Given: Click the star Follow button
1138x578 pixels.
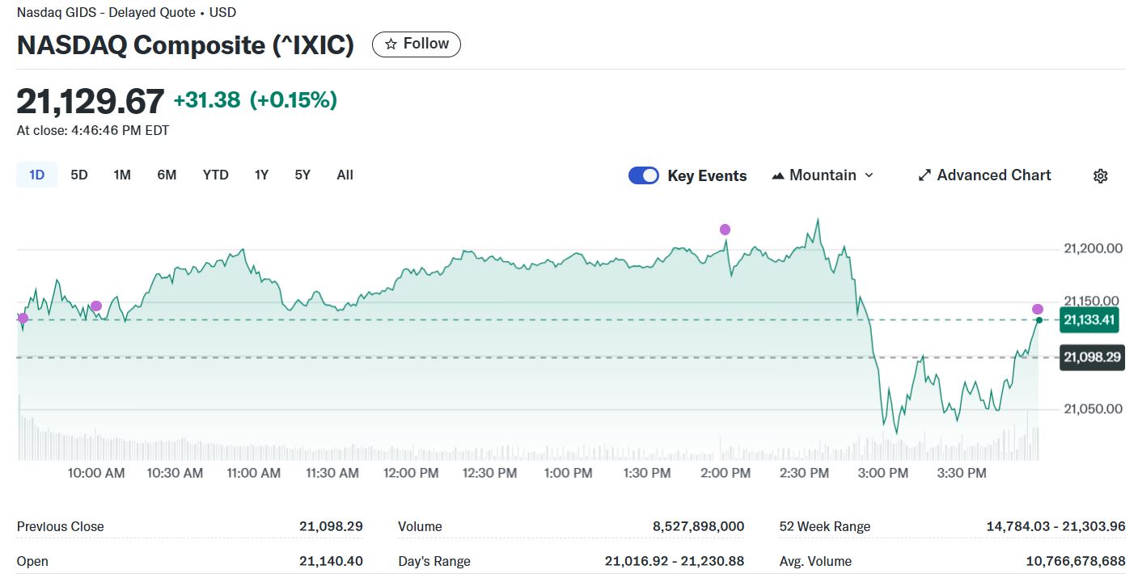Looking at the screenshot, I should pyautogui.click(x=416, y=44).
